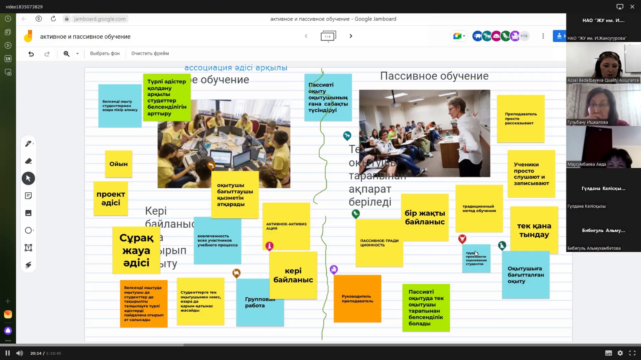
Task: Select the Pen tool in Jamboard toolbar
Action: coord(28,144)
